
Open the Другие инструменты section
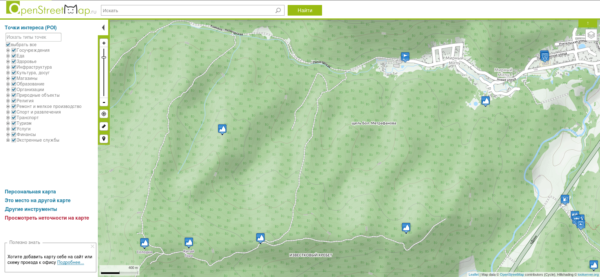31,209
